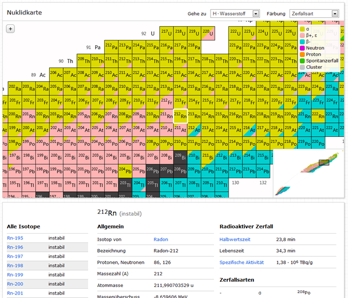Select the 204Tl nuclide cell
This screenshot has width=348, height=298.
[139, 184]
